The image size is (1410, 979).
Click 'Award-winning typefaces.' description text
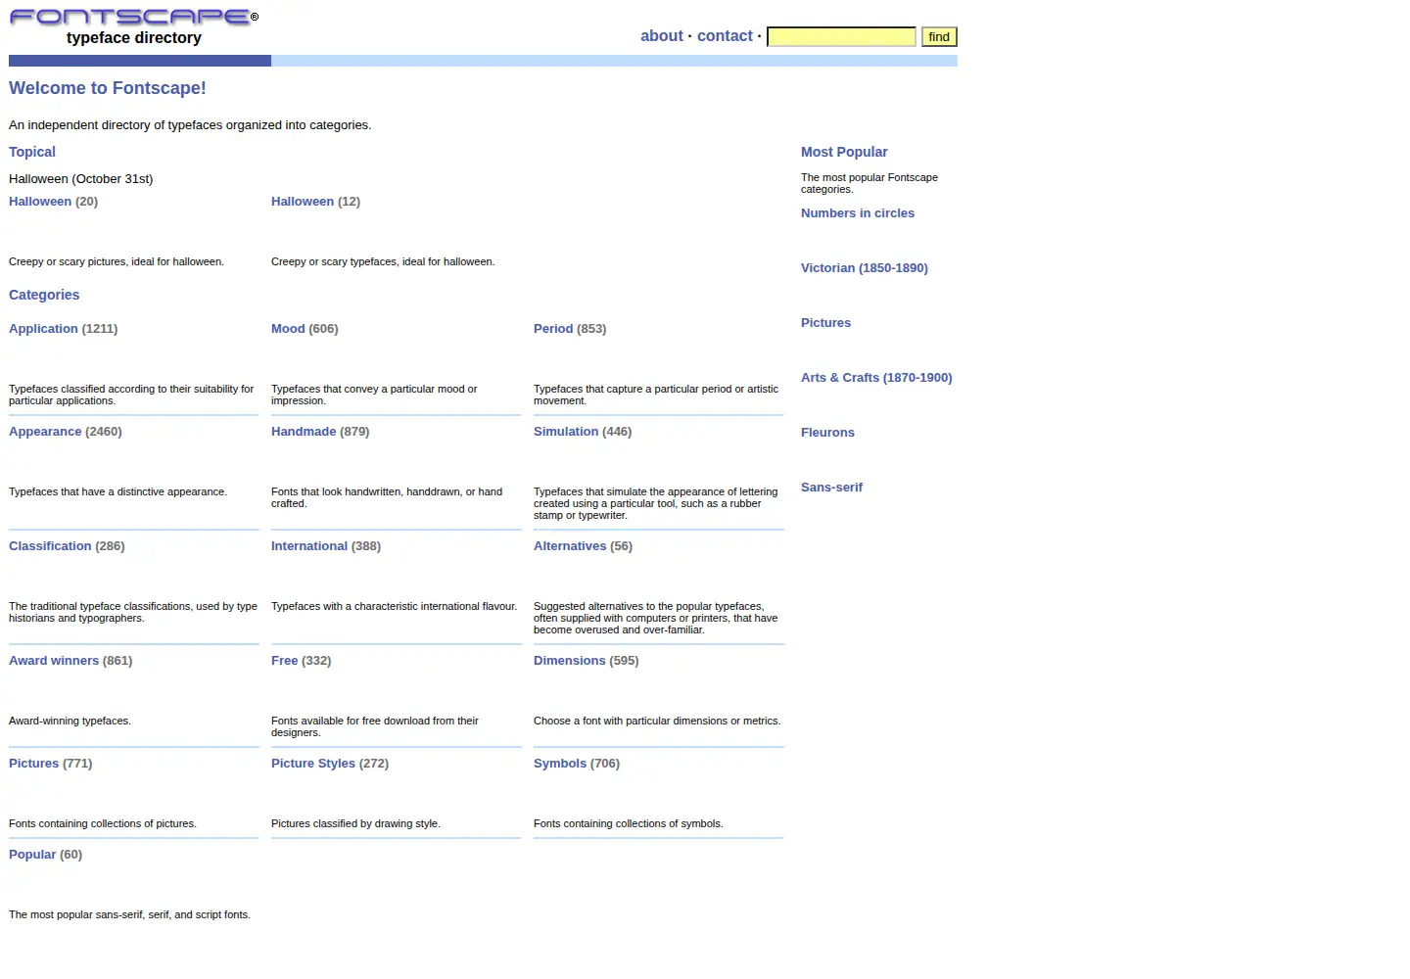(x=70, y=722)
